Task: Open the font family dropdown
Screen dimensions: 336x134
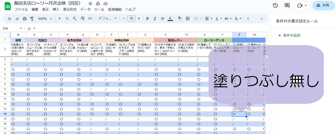Action: pyautogui.click(x=108, y=18)
